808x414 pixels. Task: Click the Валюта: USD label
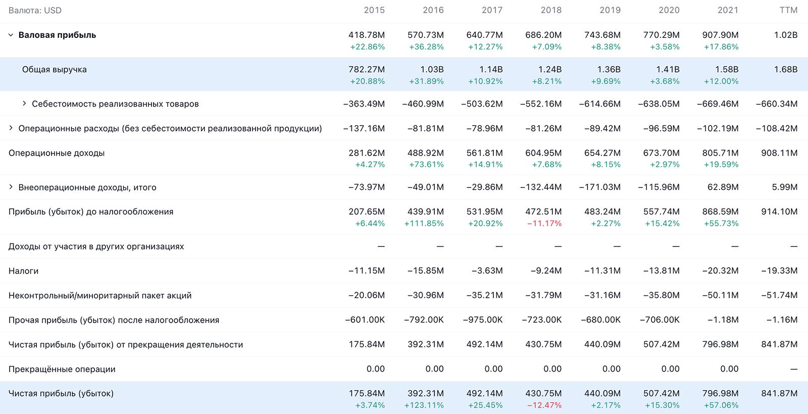(x=35, y=10)
